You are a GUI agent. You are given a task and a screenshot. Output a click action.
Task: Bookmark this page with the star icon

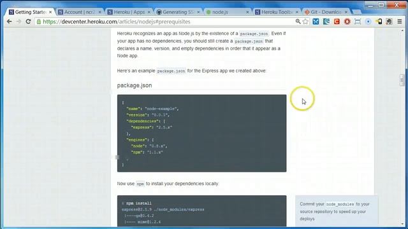point(305,22)
